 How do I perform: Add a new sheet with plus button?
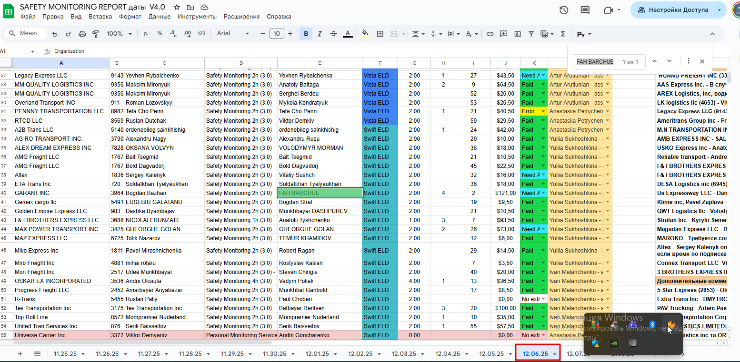20,353
